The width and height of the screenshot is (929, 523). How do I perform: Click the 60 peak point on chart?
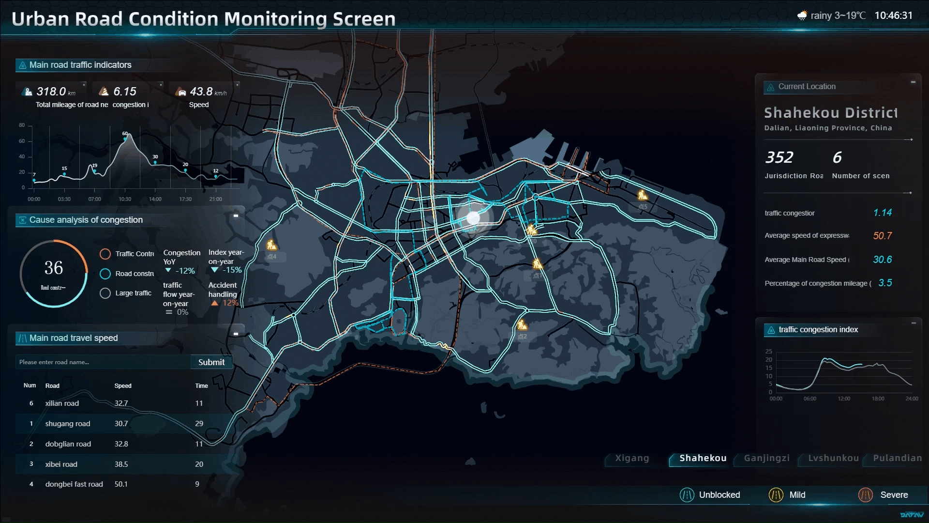click(x=125, y=139)
